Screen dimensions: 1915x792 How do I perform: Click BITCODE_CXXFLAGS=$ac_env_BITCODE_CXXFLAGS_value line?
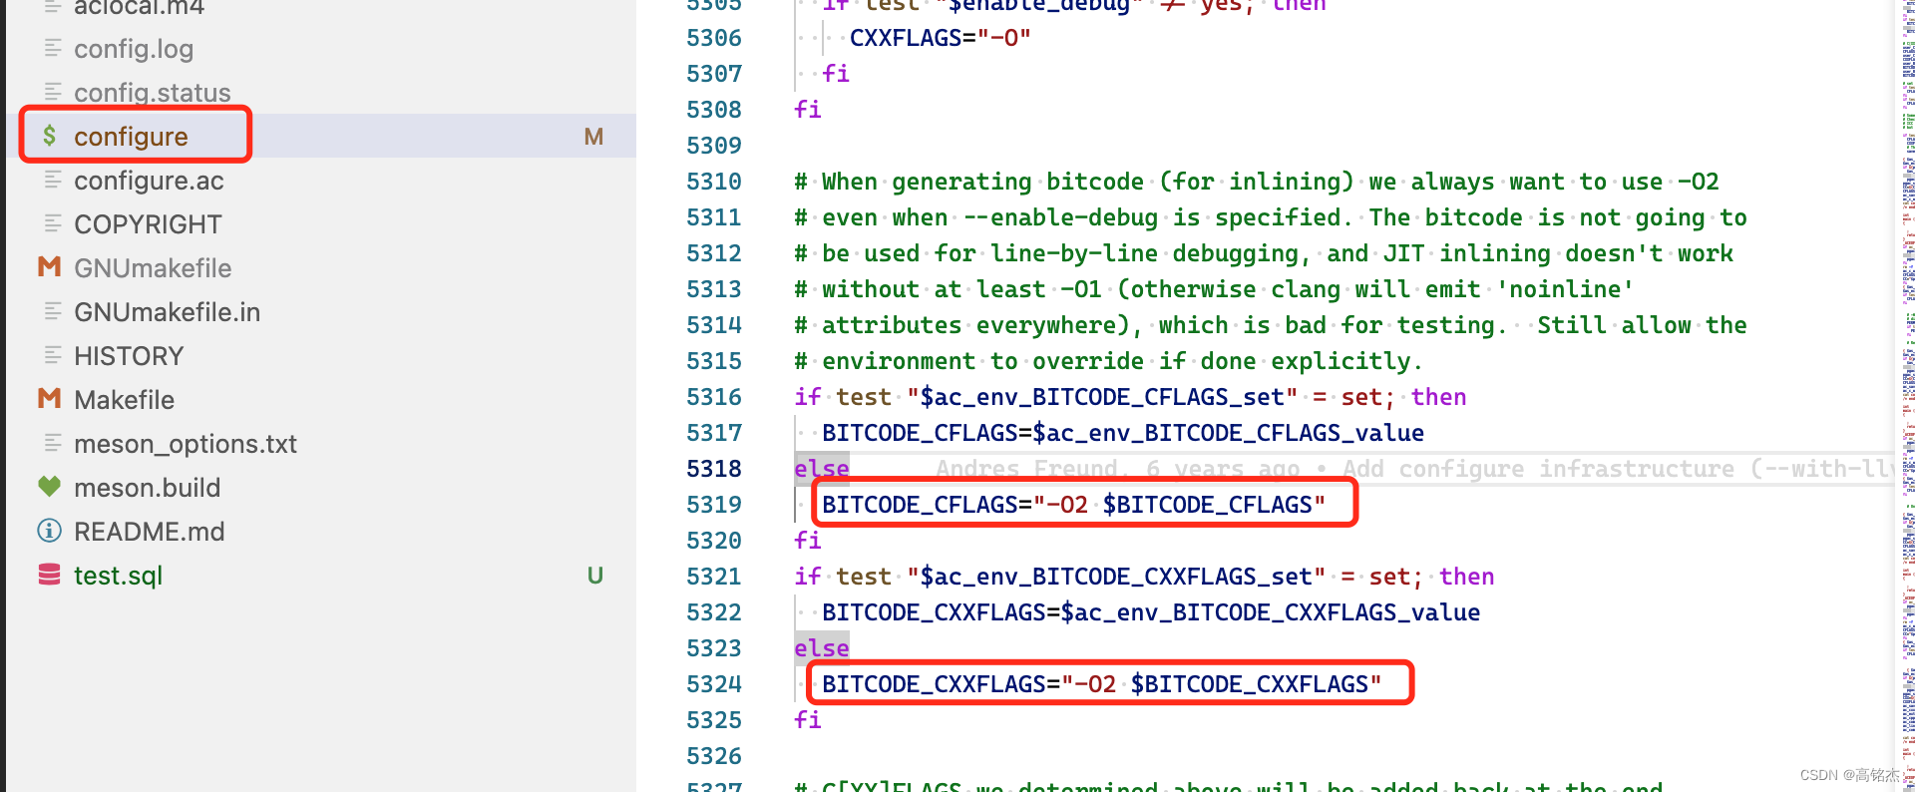click(1151, 612)
